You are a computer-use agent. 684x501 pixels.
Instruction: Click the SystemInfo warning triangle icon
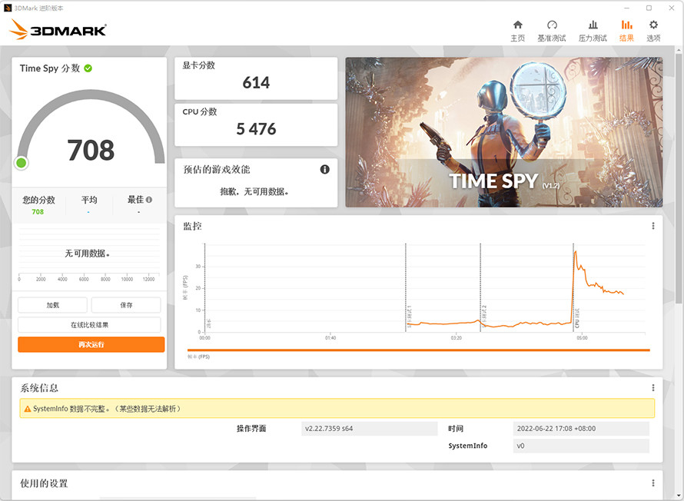[28, 409]
